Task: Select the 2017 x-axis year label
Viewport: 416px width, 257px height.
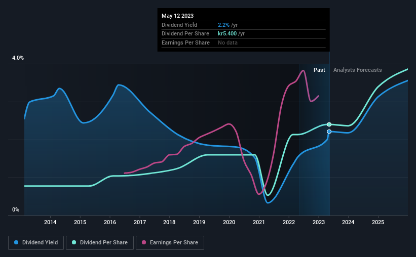Action: pyautogui.click(x=140, y=222)
